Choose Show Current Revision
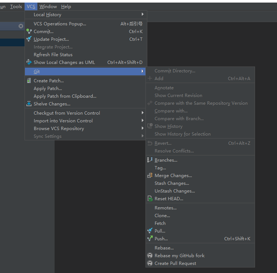Viewport: 277px width, 273px height. pos(200,96)
